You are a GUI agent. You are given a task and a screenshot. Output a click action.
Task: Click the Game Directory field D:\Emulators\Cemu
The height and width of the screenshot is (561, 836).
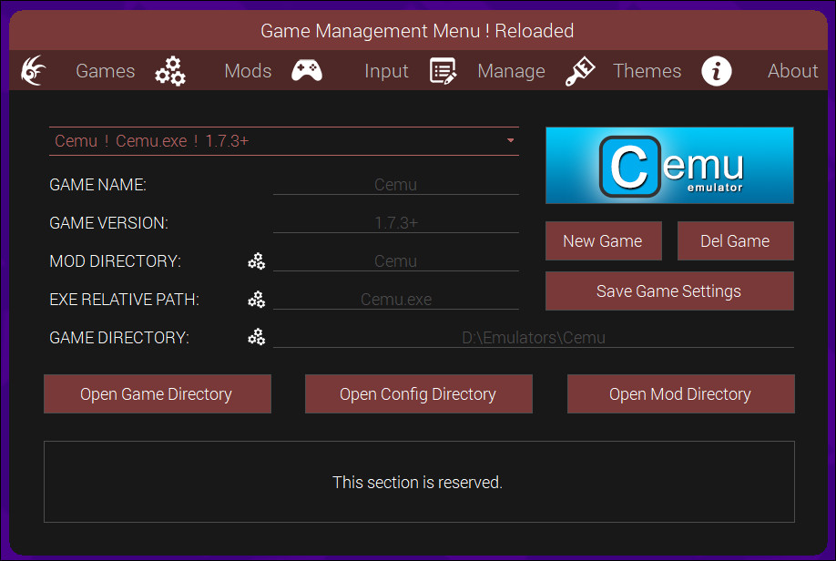[x=533, y=338]
